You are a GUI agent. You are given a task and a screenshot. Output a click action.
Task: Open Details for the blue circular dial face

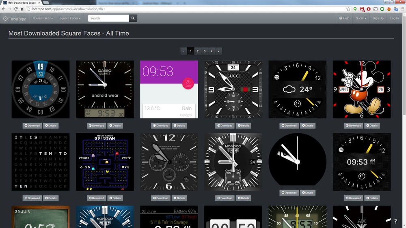tap(51, 126)
